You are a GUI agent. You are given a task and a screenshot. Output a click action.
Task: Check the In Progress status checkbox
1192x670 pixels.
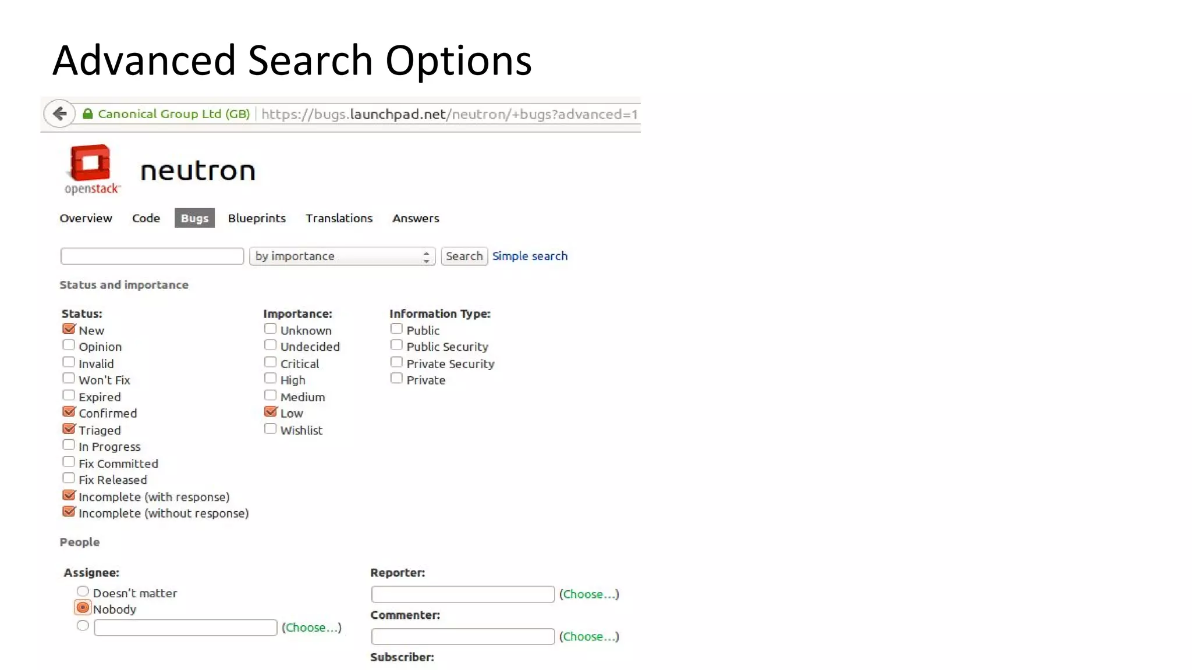point(69,445)
